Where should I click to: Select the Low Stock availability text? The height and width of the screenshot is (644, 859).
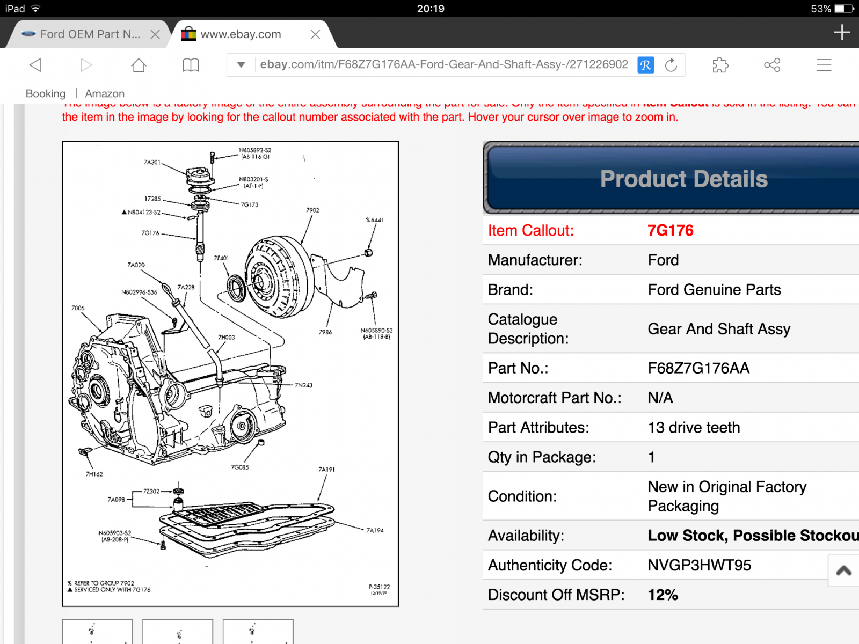pos(753,536)
